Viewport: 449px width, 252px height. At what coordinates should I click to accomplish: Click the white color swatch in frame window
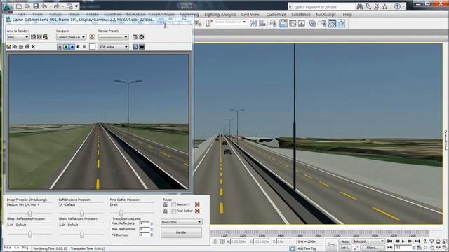[x=92, y=47]
